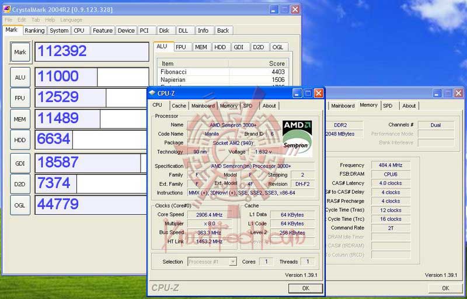Click the AMD Sempron logo
This screenshot has width=467, height=299.
(x=297, y=138)
